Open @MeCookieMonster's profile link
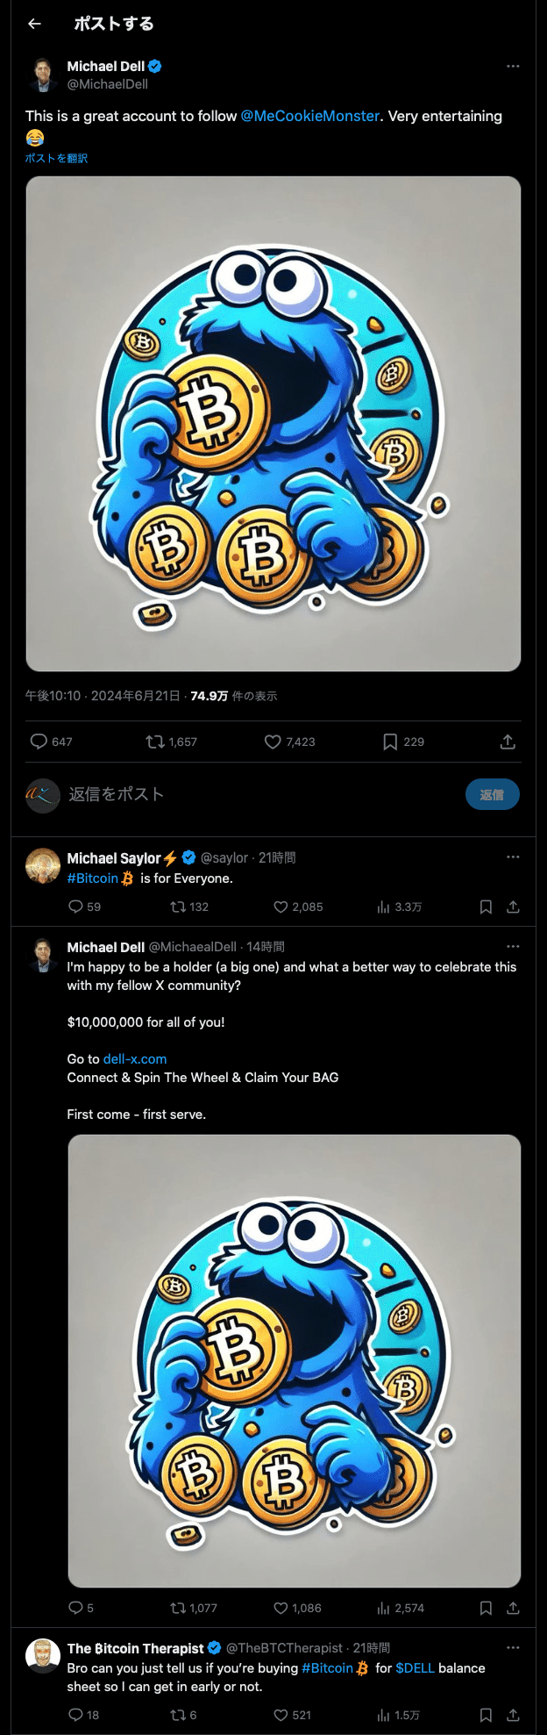Viewport: 547px width, 1735px height. pyautogui.click(x=309, y=116)
